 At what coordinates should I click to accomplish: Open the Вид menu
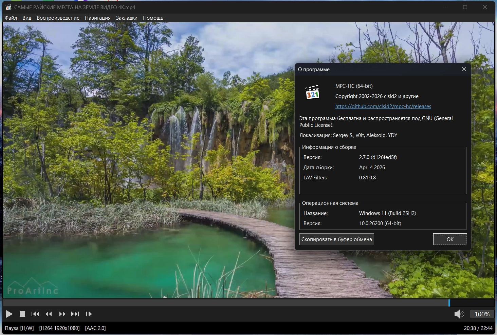(x=27, y=18)
